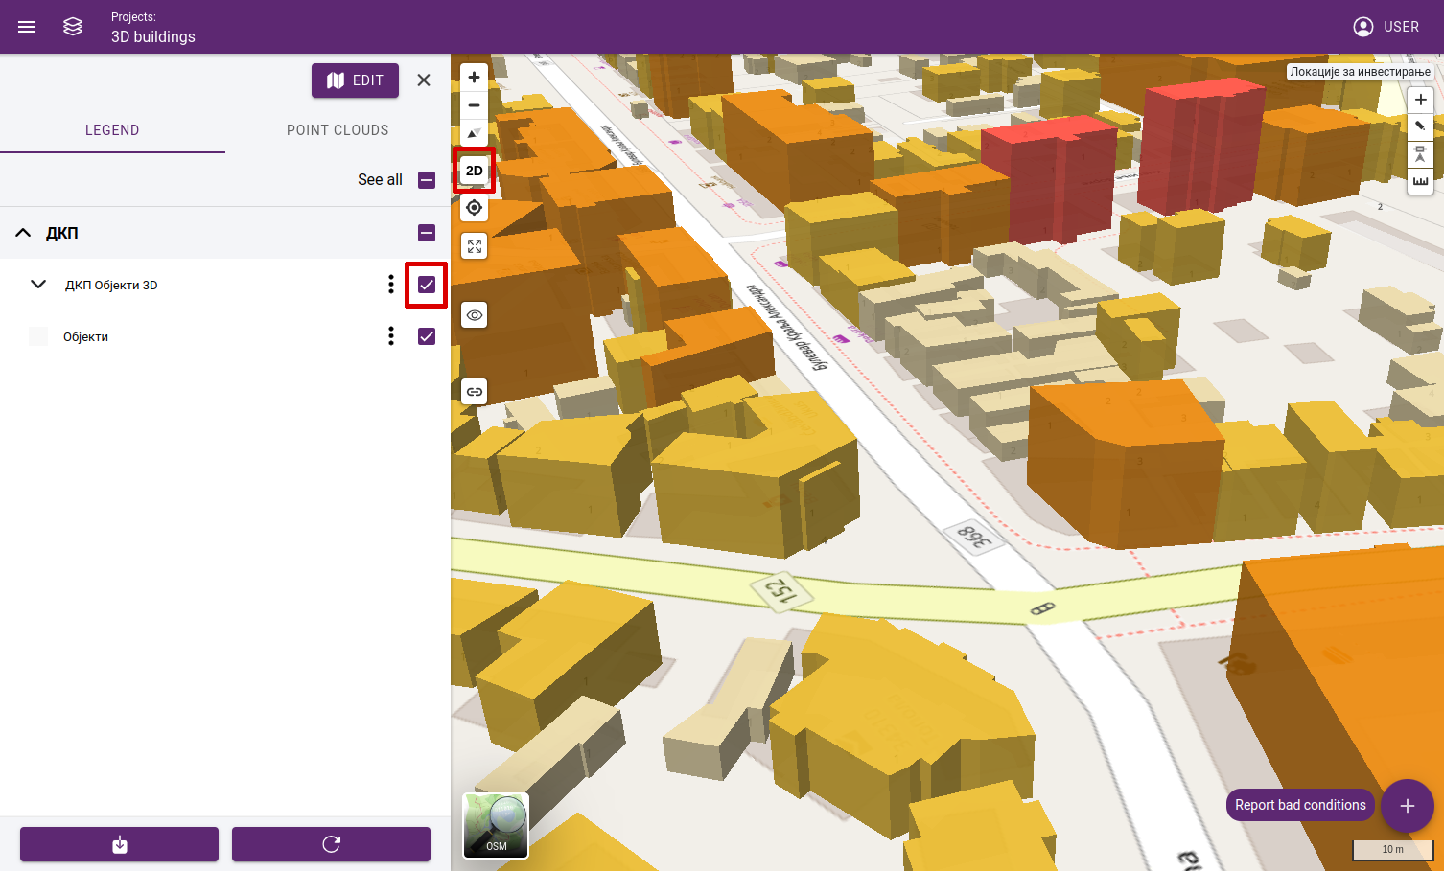This screenshot has height=871, width=1444.
Task: Zoom in on the map
Action: click(474, 78)
